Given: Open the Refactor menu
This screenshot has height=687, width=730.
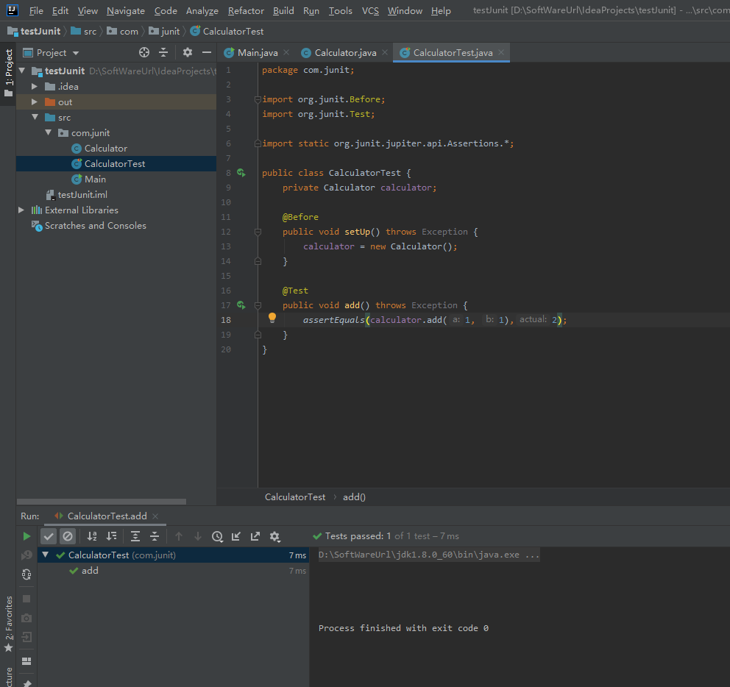Looking at the screenshot, I should [x=246, y=10].
